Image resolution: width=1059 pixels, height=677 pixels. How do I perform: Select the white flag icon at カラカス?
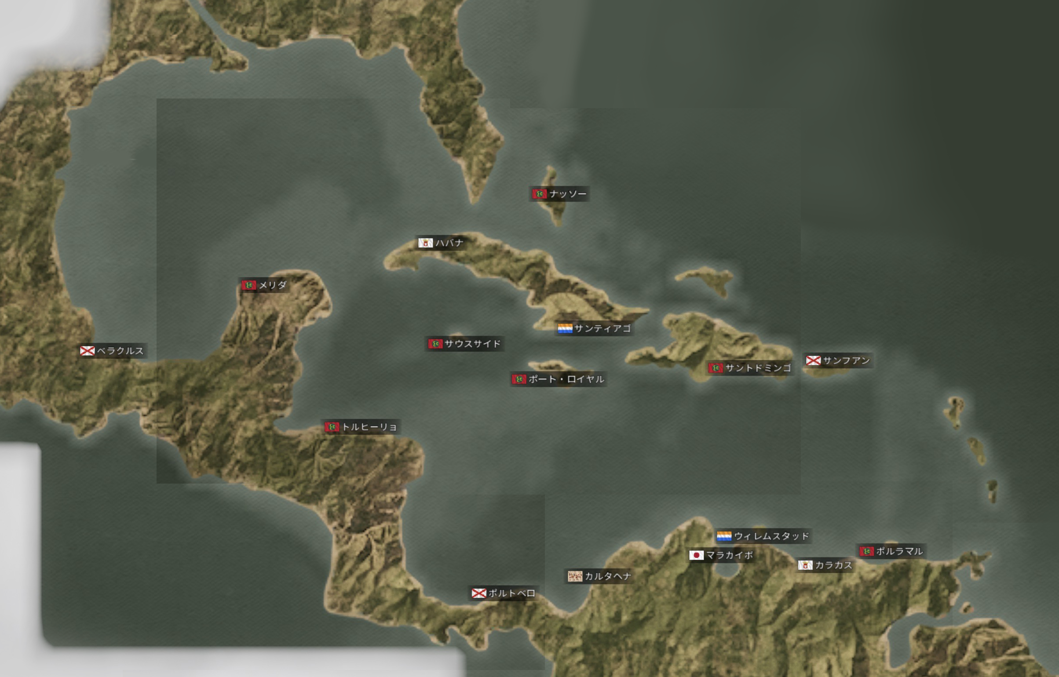[x=805, y=565]
